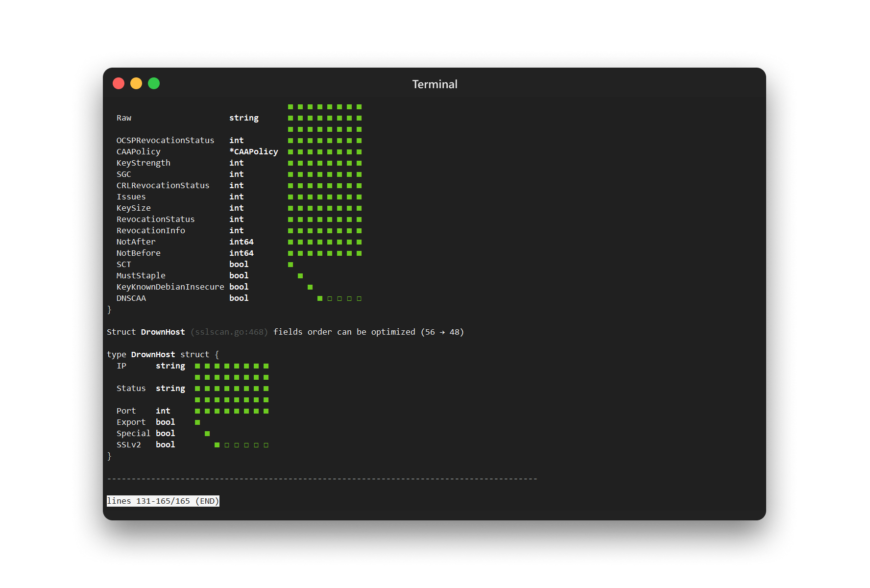Select the KeyStrength field name
Screen dimensions: 870x588
pyautogui.click(x=144, y=163)
